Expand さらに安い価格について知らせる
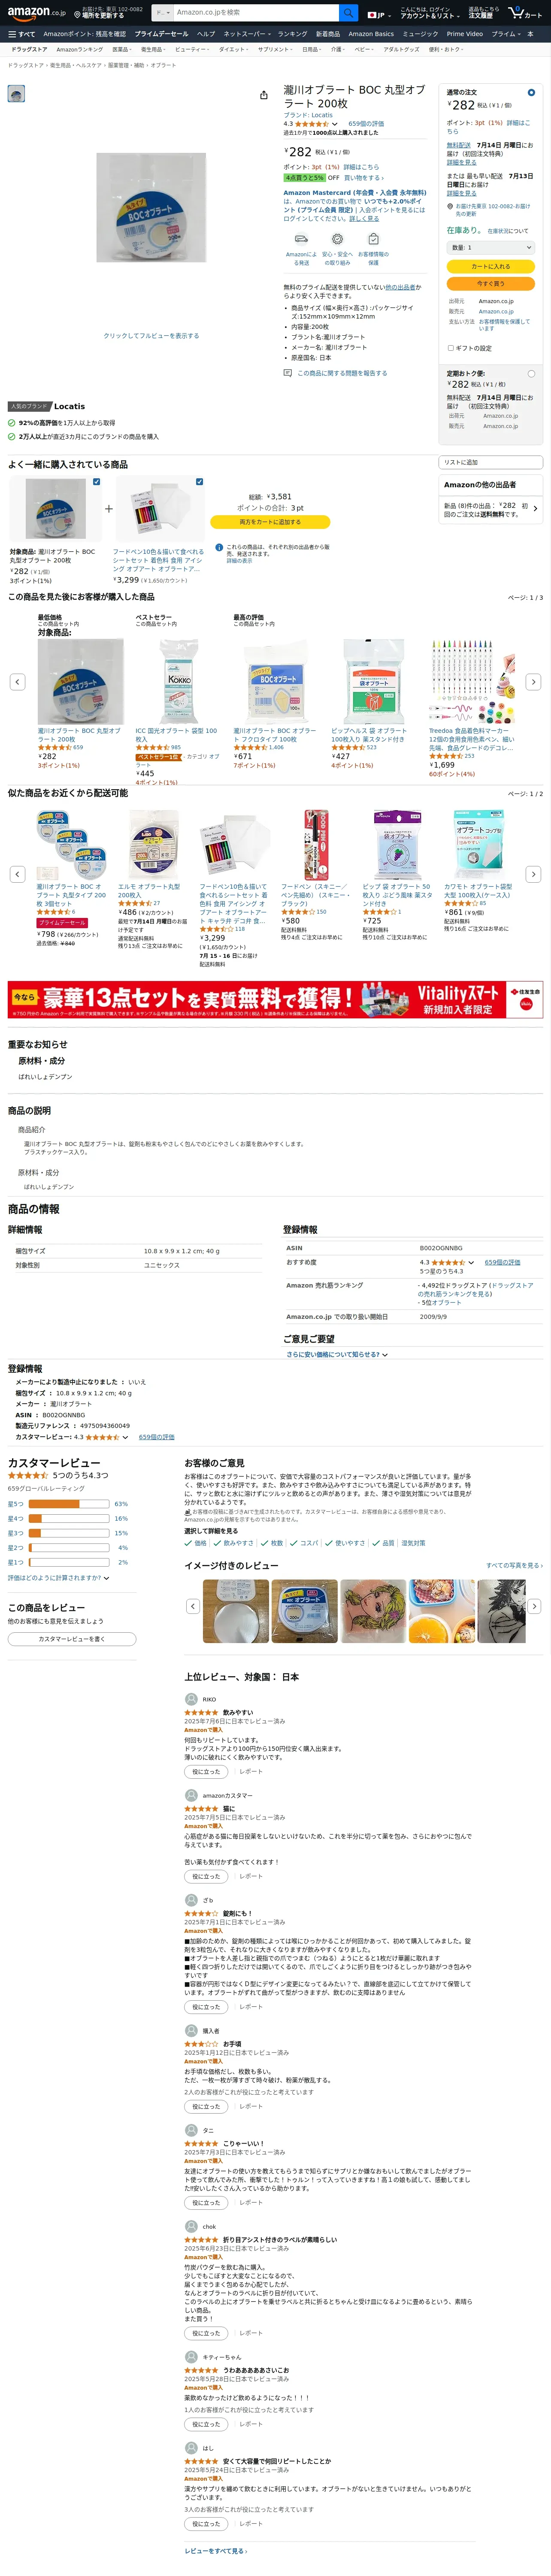The width and height of the screenshot is (551, 2576). (337, 1354)
